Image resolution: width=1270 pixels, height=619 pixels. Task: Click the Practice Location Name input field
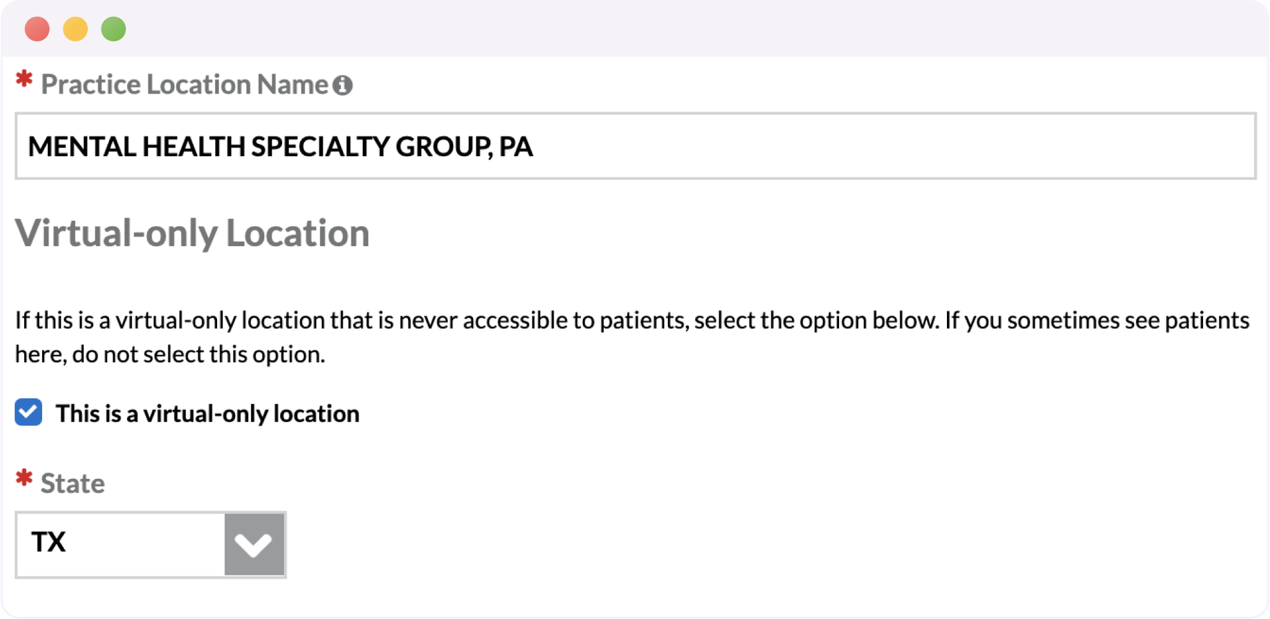(x=636, y=146)
